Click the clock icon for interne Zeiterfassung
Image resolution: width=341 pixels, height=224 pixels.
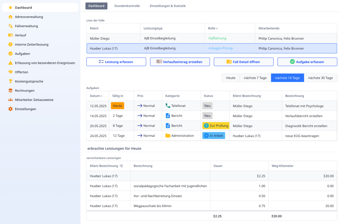point(11,45)
